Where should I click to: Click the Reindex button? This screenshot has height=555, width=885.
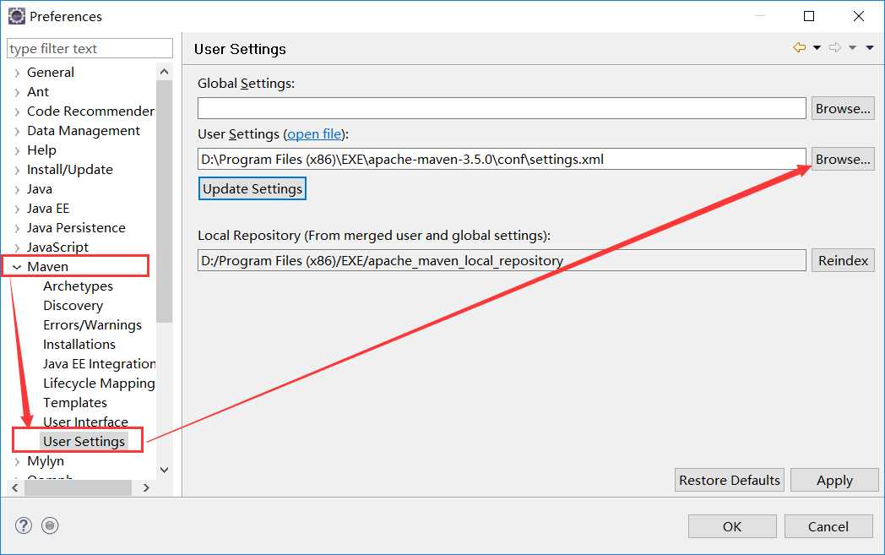[843, 260]
